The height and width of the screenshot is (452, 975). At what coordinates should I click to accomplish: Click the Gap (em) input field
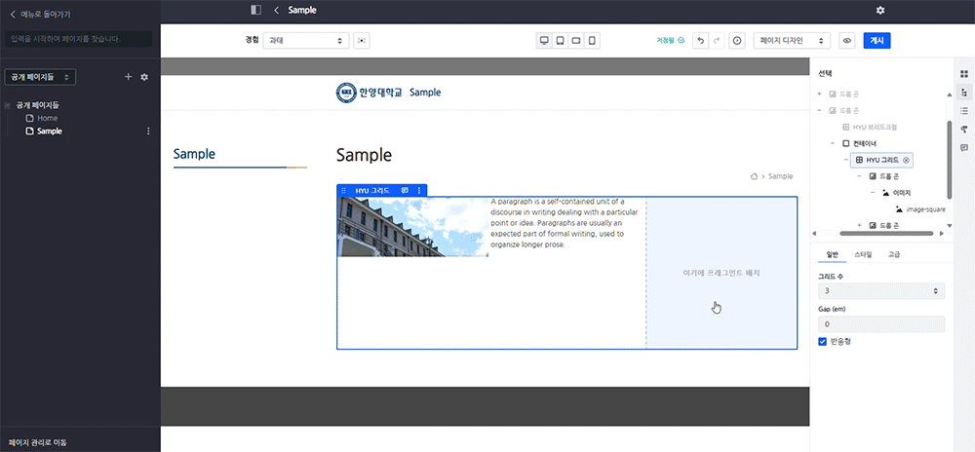[880, 324]
